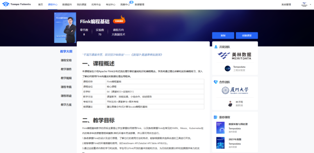Open 竞赛中心 in the navigation bar

point(125,5)
